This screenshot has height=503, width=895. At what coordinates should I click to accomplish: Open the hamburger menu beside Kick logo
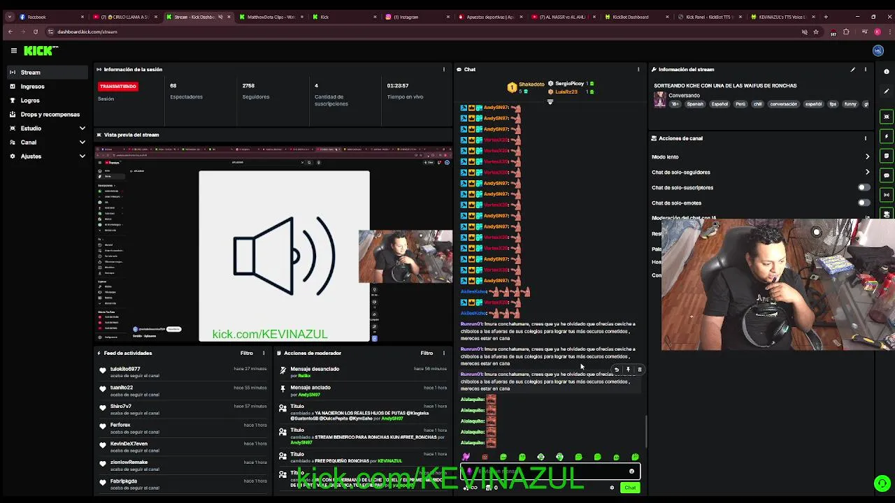[13, 50]
